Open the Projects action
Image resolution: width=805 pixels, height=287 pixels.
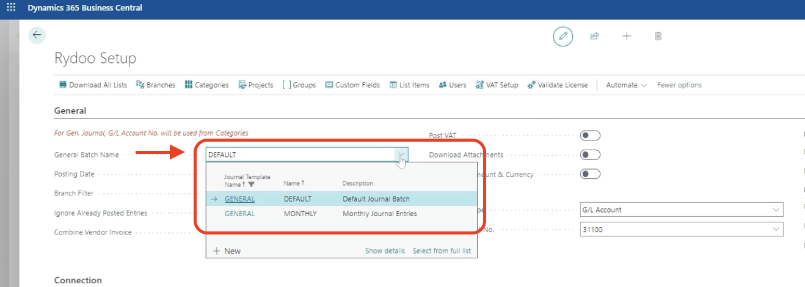point(256,85)
